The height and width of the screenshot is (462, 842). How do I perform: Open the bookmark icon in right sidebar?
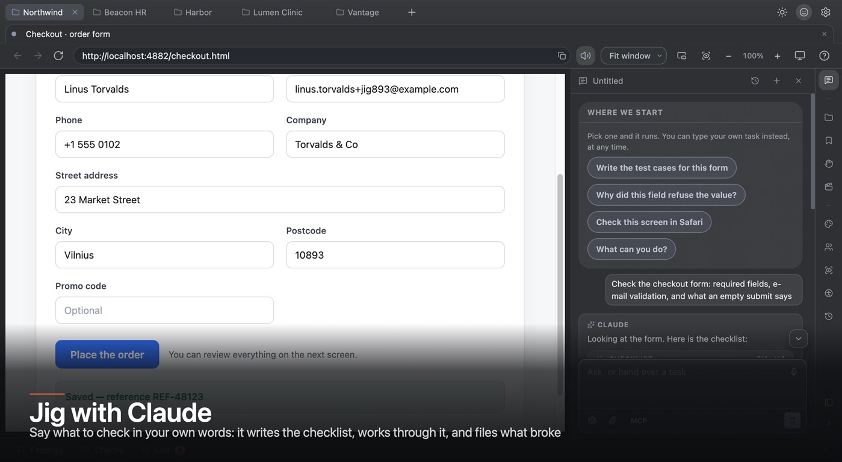point(829,141)
